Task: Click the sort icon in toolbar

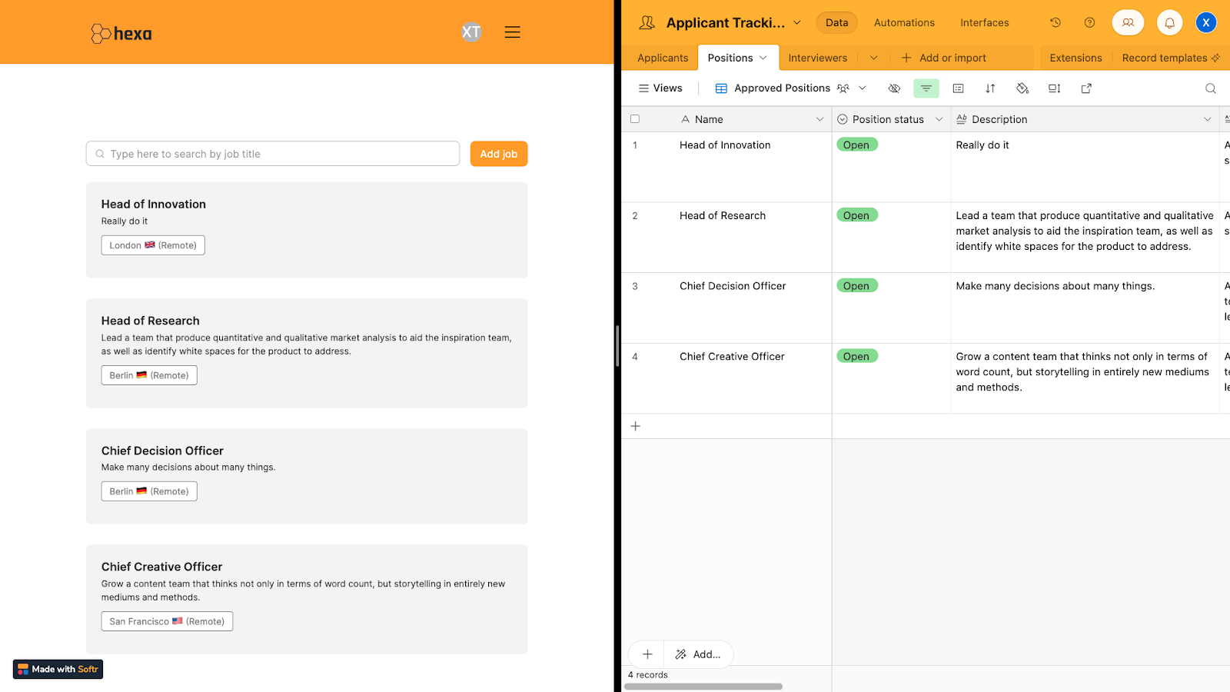Action: click(x=990, y=88)
